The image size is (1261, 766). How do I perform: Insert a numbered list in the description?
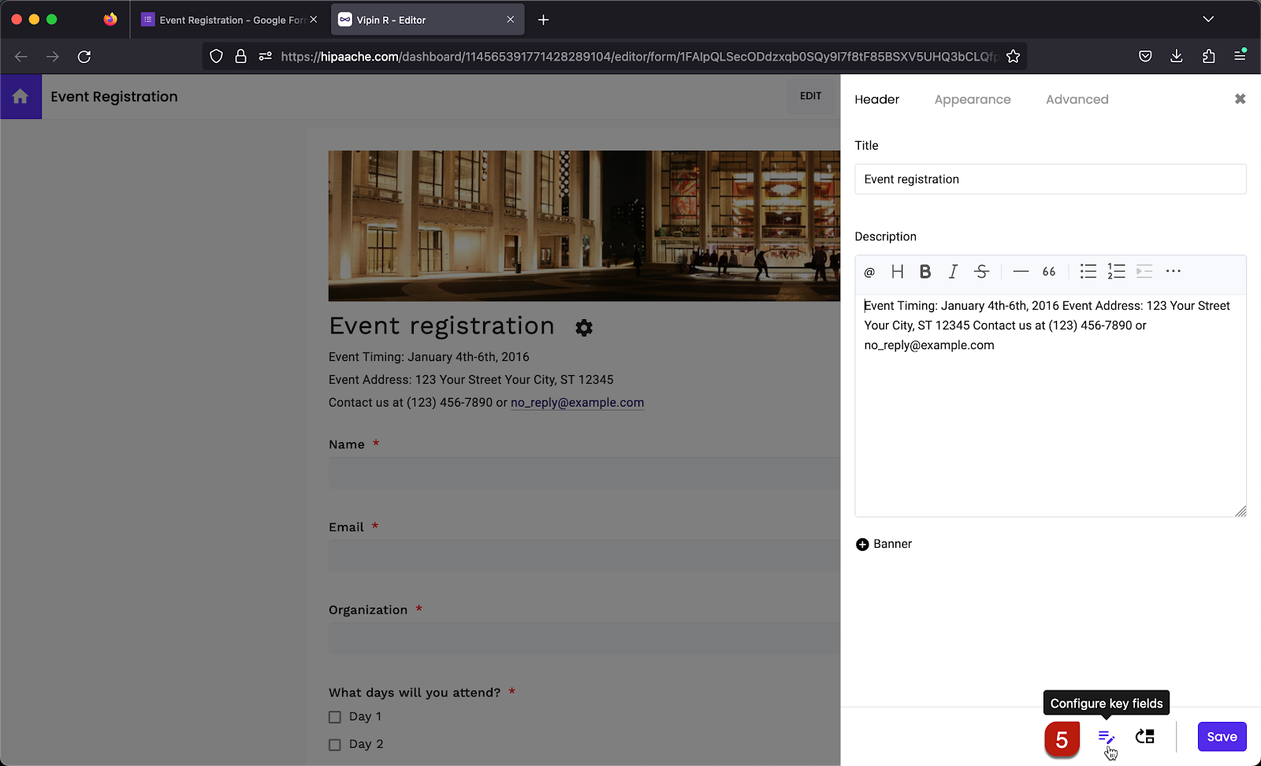click(1116, 271)
